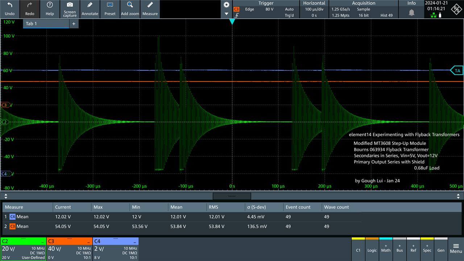Select the Annotate pencil tool

pyautogui.click(x=90, y=9)
